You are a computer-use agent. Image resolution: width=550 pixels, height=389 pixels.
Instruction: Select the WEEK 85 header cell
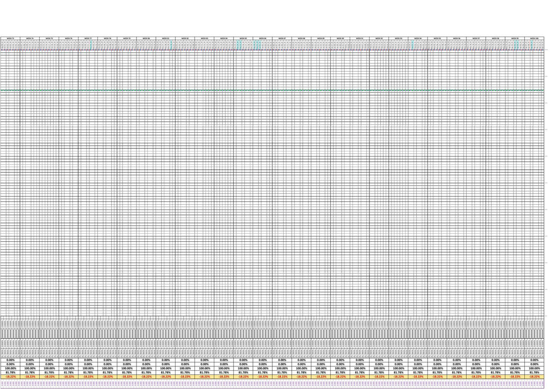tap(243, 38)
